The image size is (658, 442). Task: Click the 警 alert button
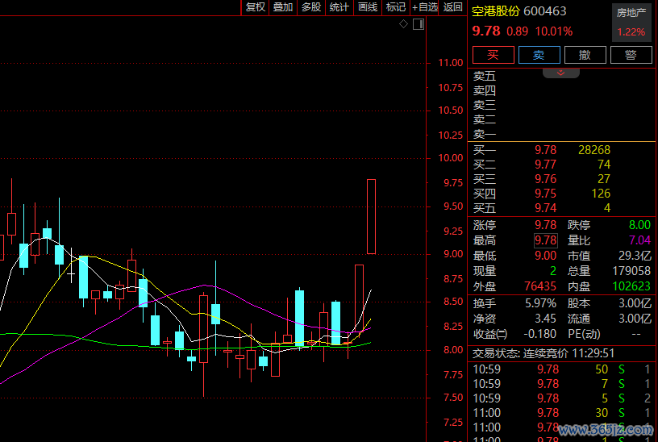click(631, 55)
